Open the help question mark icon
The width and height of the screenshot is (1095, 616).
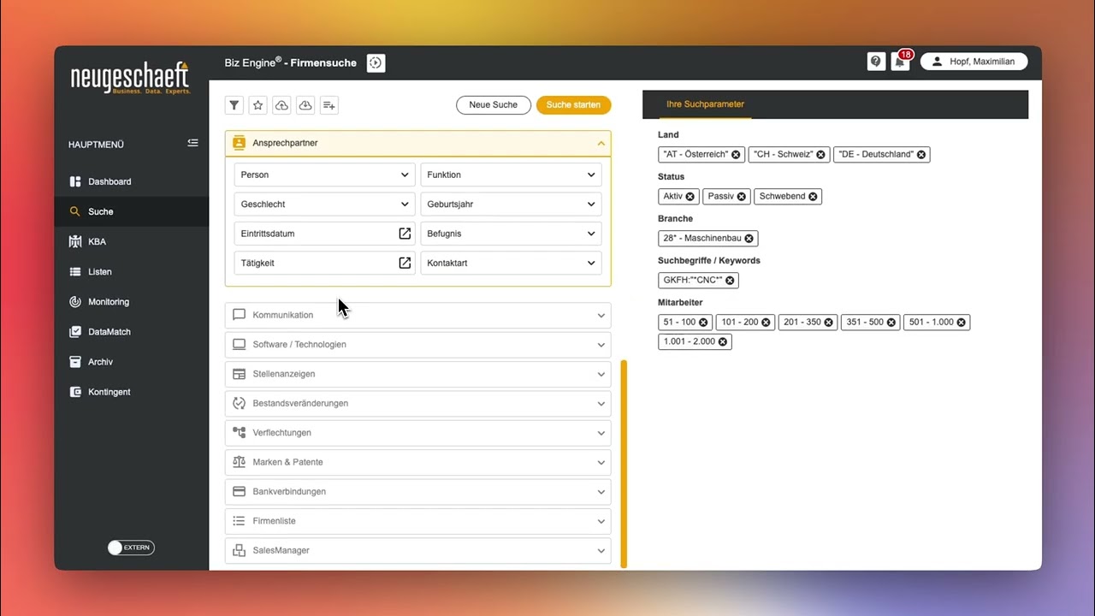[x=875, y=62]
